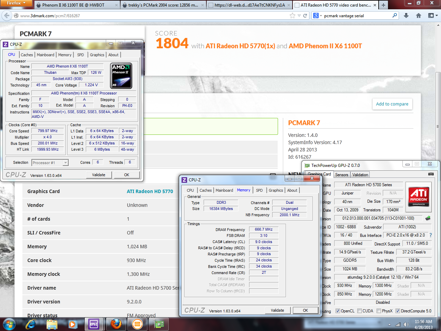Switch to Firefox from the taskbar
The height and width of the screenshot is (331, 441).
[x=116, y=324]
